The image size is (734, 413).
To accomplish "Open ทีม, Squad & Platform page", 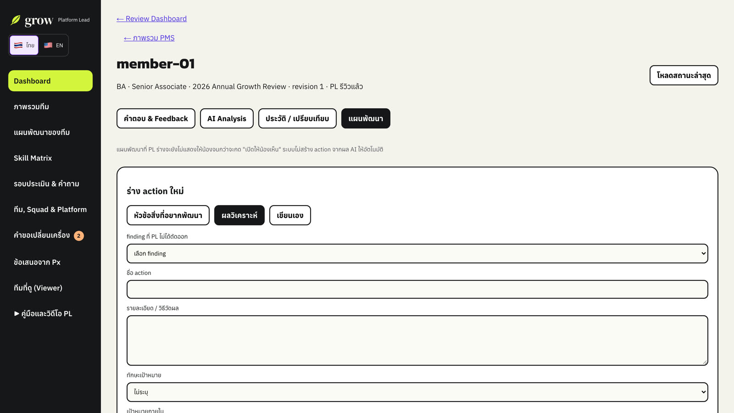I will click(x=50, y=209).
